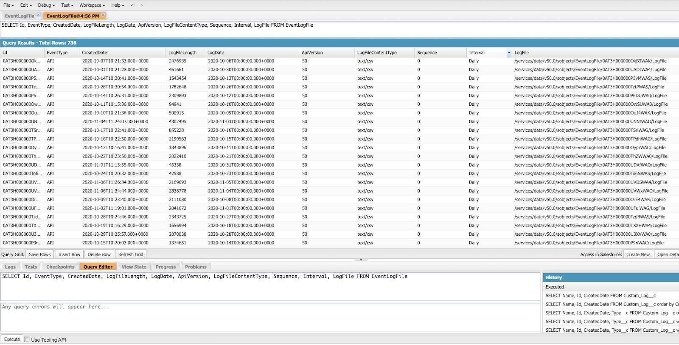Open the Problems tab

pyautogui.click(x=196, y=267)
